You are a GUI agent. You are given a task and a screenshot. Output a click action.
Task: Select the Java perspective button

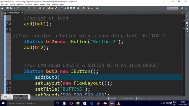pos(186,8)
